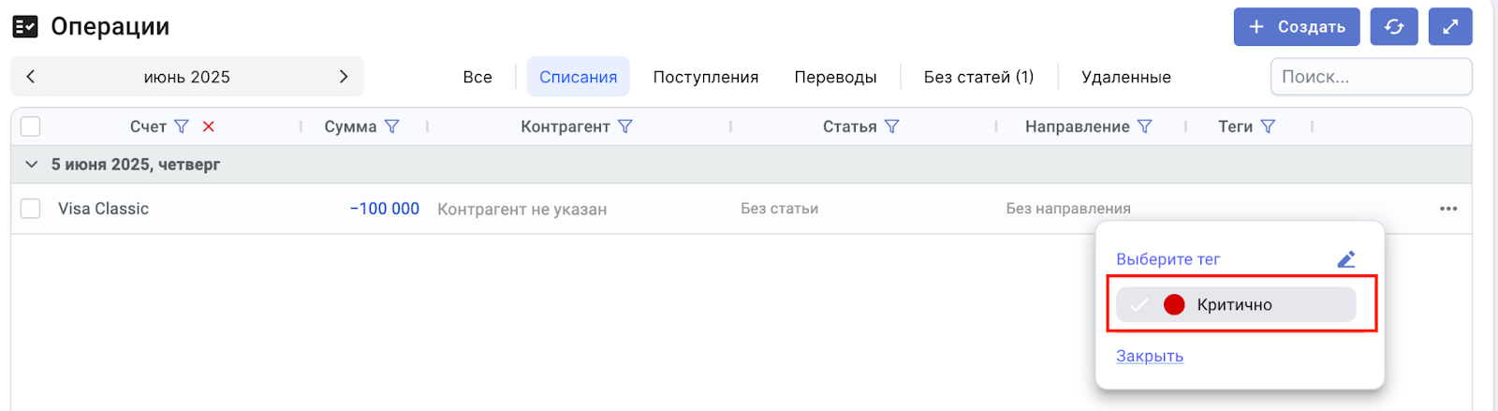
Task: Click the refresh operations icon button
Action: point(1393,26)
